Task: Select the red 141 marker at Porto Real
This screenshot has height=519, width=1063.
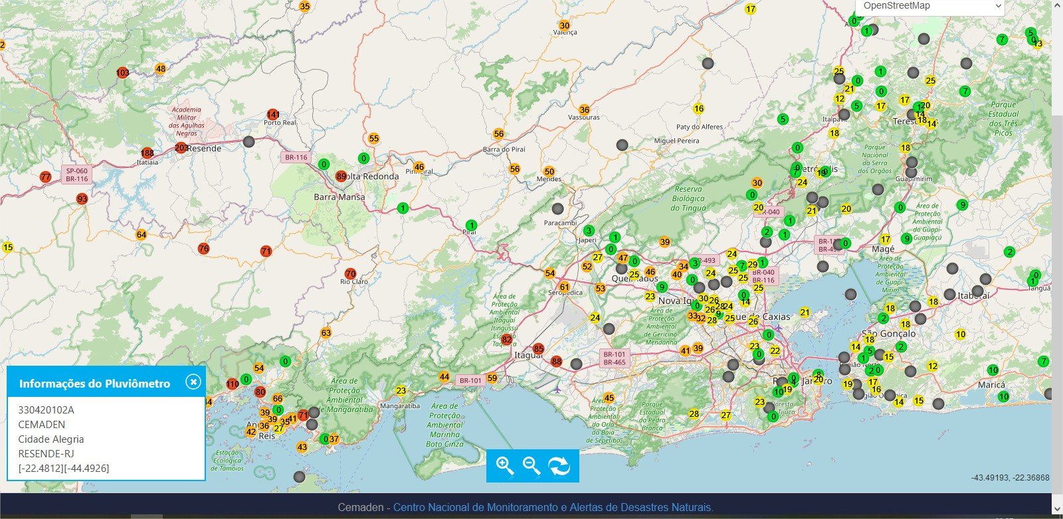Action: pyautogui.click(x=273, y=115)
